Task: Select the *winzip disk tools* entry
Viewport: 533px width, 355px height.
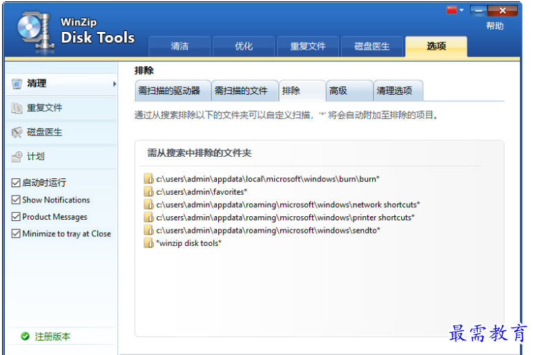Action: 188,243
